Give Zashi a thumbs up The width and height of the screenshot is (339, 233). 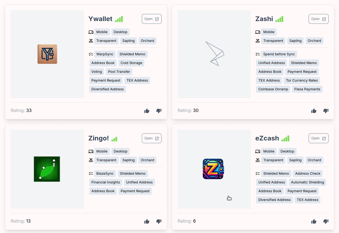314,111
